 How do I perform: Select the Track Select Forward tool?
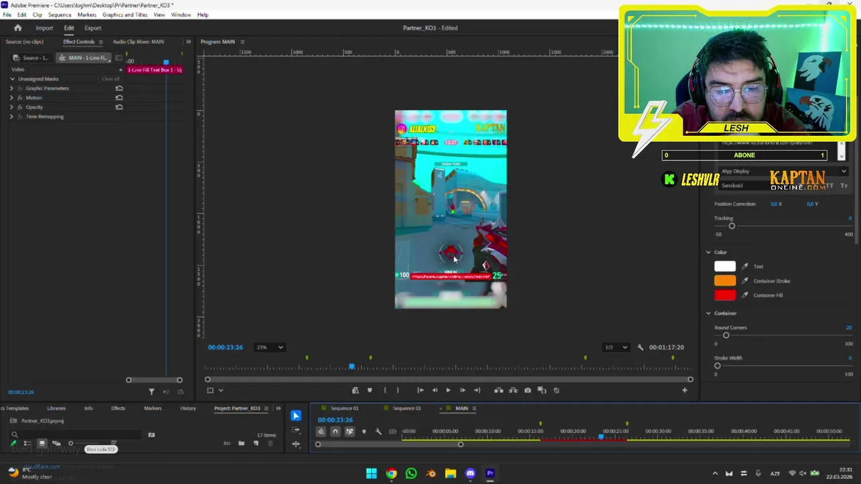pyautogui.click(x=295, y=430)
